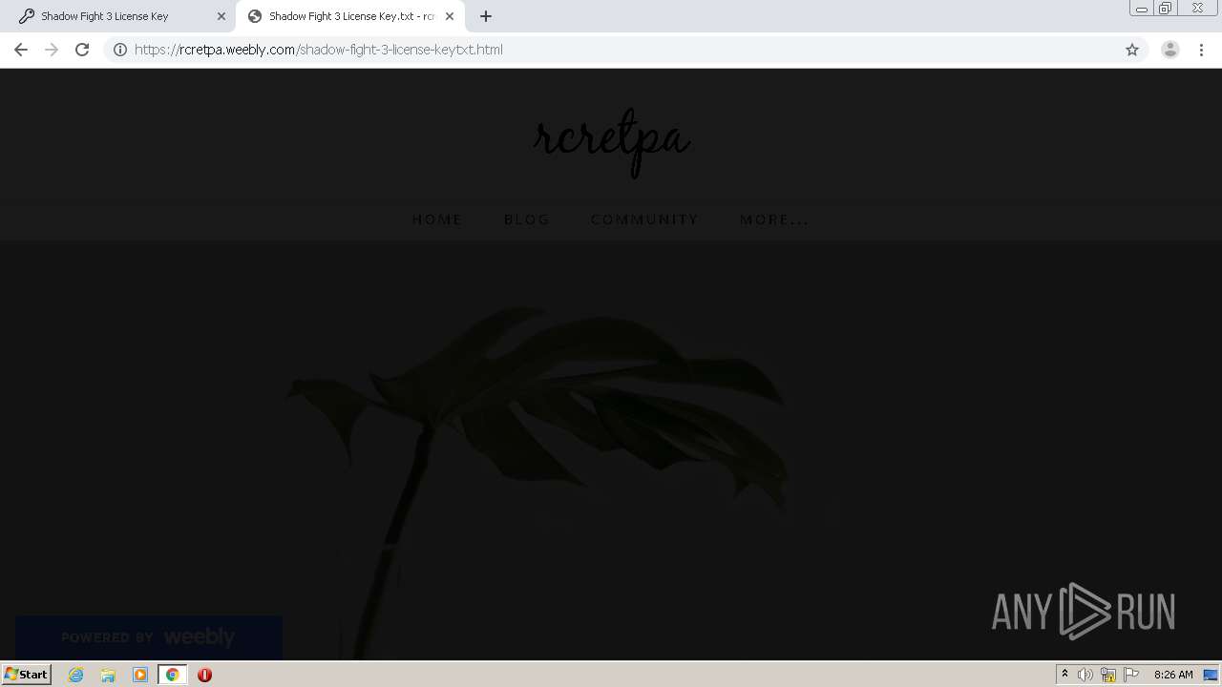View site information icon in address bar
Image resolution: width=1222 pixels, height=687 pixels.
(x=120, y=50)
